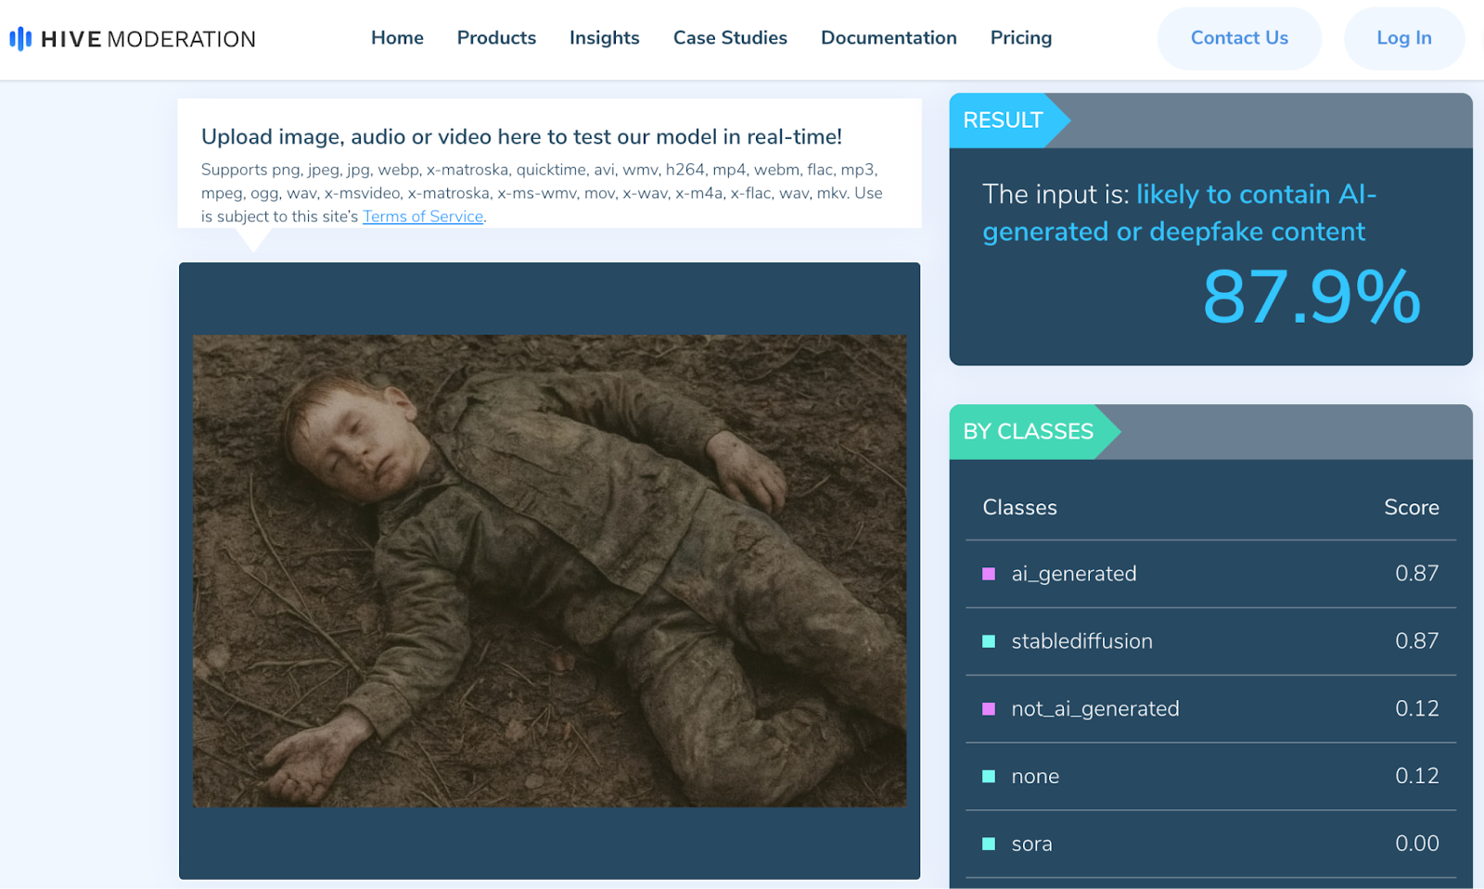Open the Home menu item
The height and width of the screenshot is (889, 1484).
[x=397, y=38]
